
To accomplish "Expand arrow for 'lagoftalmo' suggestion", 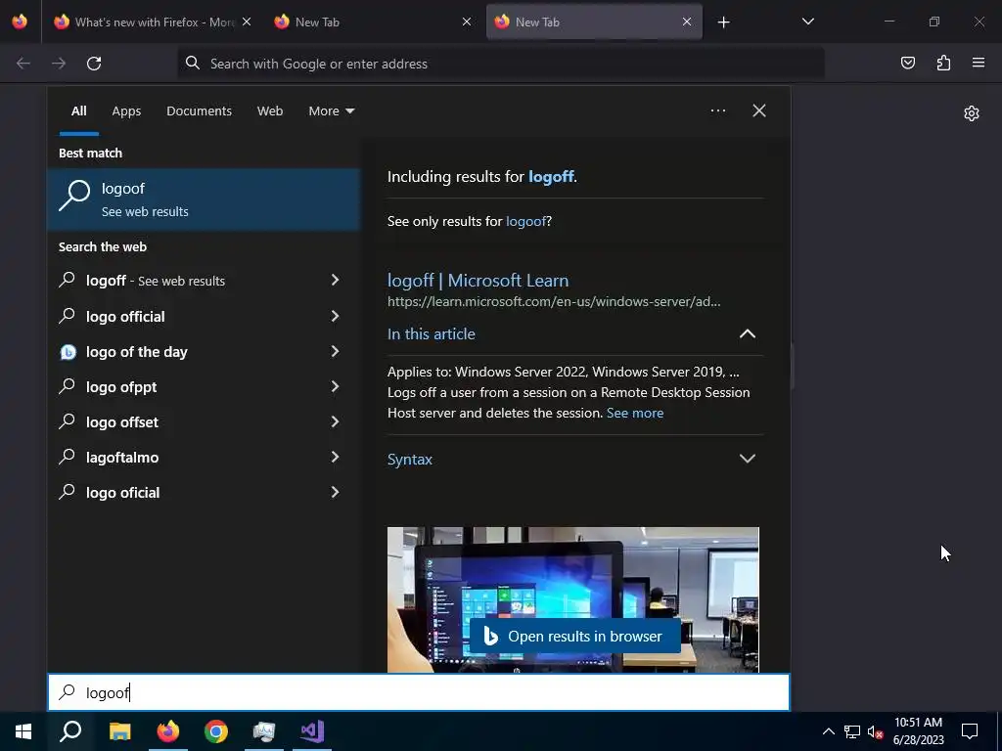I will (x=335, y=457).
